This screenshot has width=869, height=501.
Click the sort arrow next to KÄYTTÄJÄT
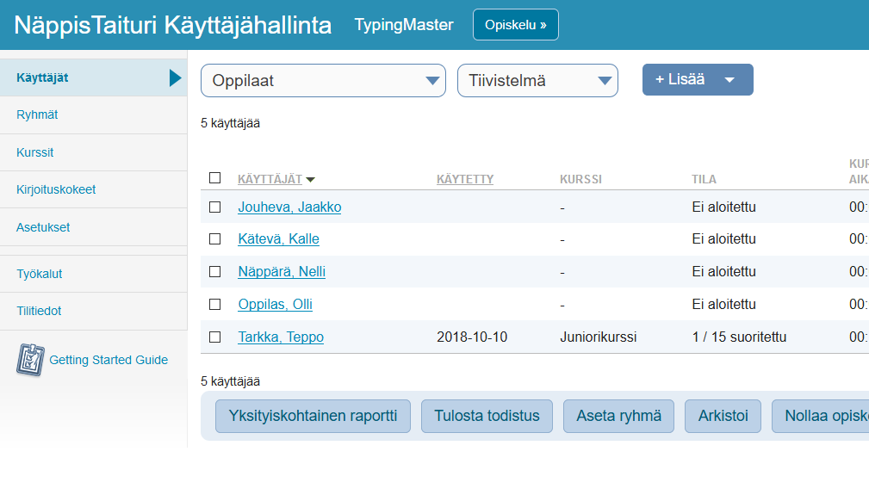click(x=310, y=180)
